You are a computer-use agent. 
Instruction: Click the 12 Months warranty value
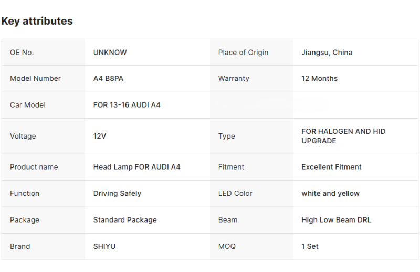319,79
